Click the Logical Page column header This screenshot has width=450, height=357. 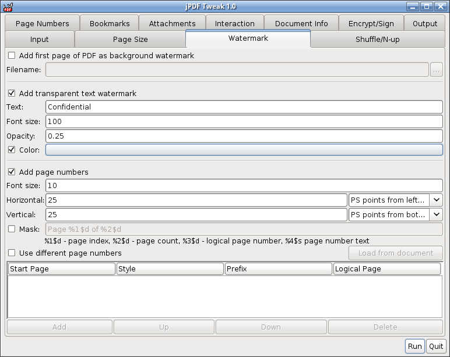(x=387, y=268)
